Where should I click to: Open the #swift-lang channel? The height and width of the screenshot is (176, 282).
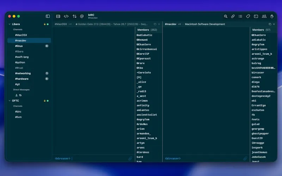pos(29,57)
